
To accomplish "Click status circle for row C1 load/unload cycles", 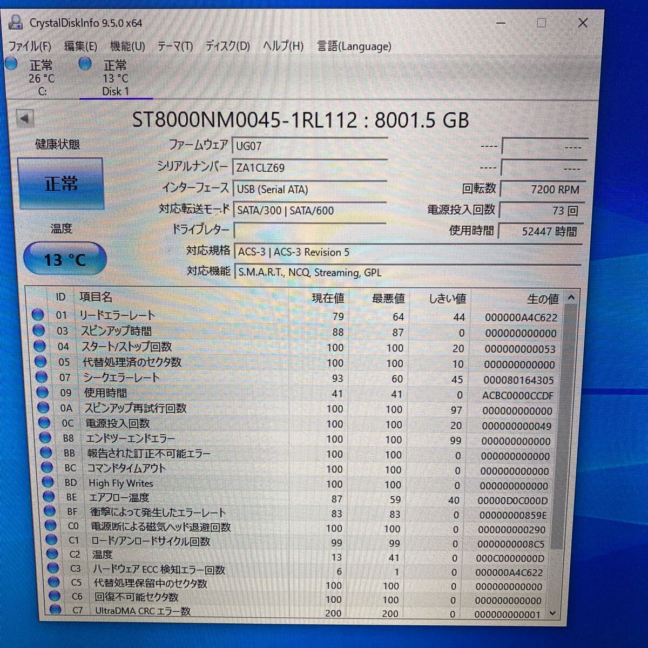I will tap(52, 539).
